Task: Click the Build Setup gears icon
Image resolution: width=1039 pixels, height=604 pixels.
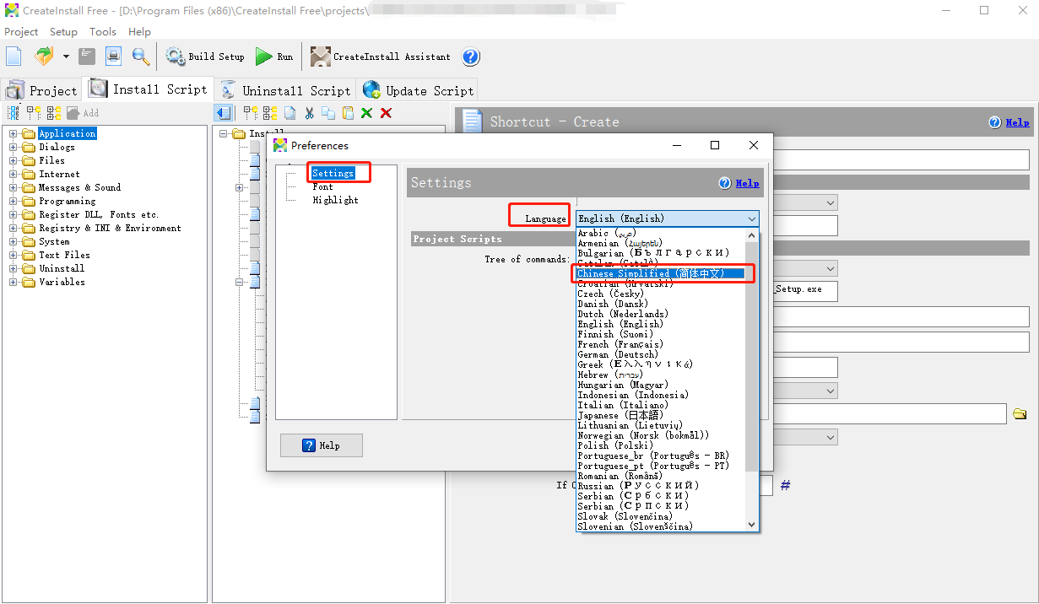Action: pos(175,57)
